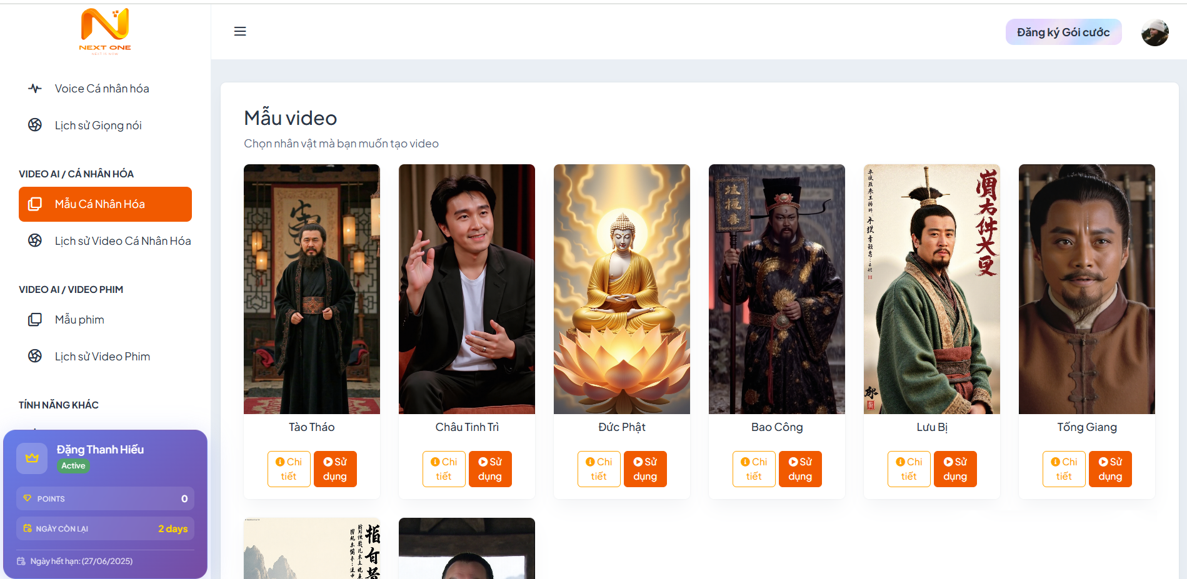1187x579 pixels.
Task: Click Sử dụng for Đức Phật
Action: point(645,469)
